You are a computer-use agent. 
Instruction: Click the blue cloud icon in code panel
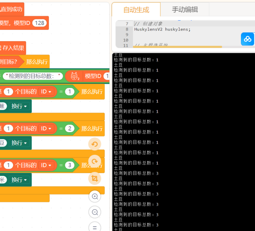(x=247, y=39)
